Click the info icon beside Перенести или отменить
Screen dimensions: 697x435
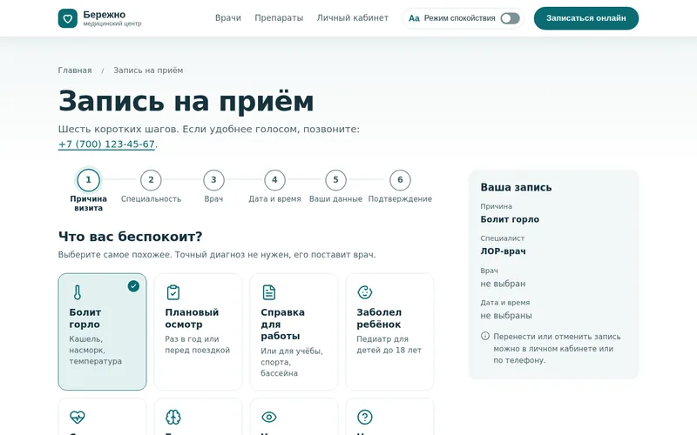click(485, 336)
